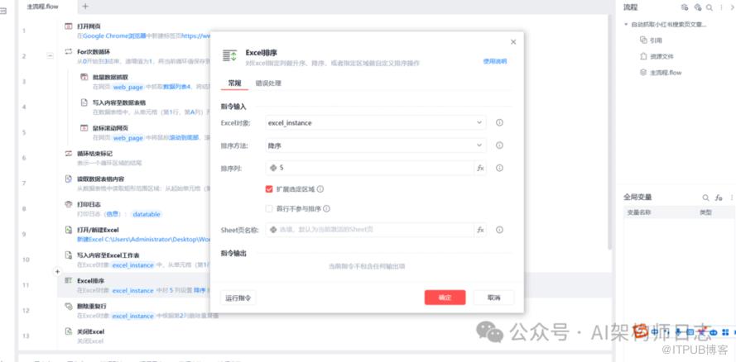
Task: Open more options in 全局变量 panel
Action: (732, 198)
